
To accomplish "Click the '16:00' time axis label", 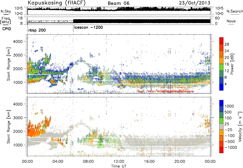I will (x=149, y=162).
